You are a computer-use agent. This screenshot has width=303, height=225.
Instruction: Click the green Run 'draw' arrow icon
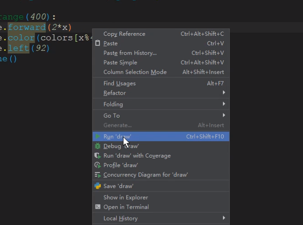tap(97, 136)
